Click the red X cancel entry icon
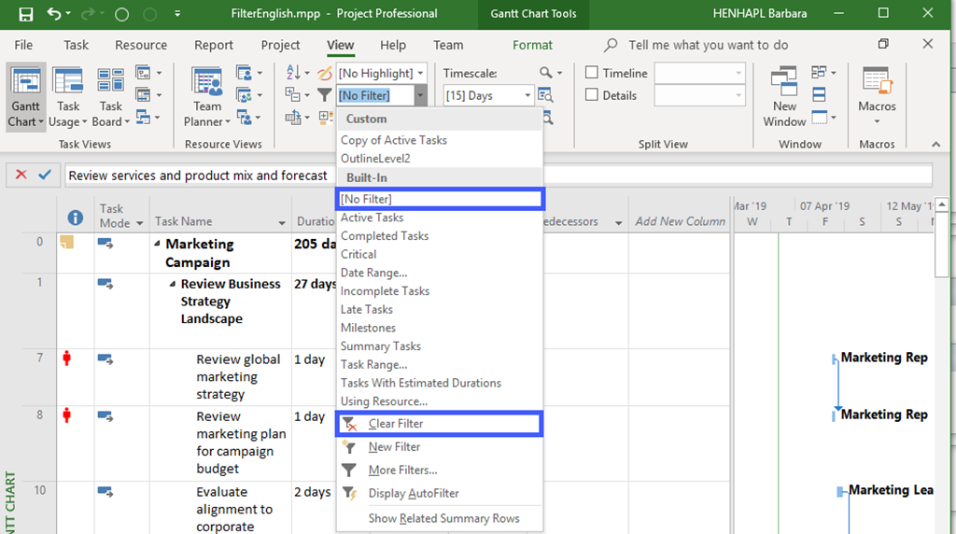956x534 pixels. (21, 175)
